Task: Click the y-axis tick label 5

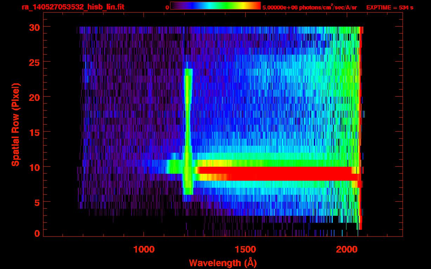Action: [37, 202]
